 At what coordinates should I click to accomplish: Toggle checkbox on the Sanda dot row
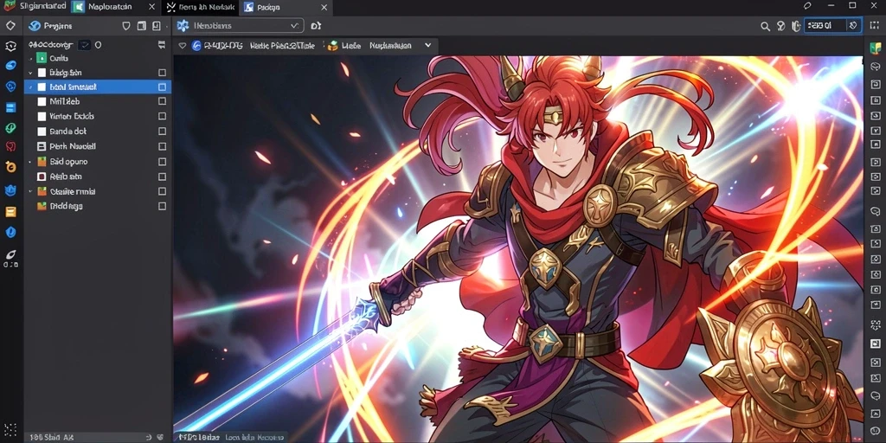162,132
